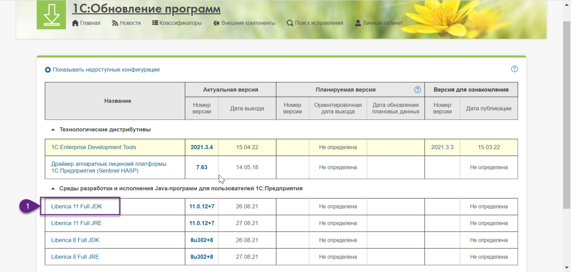Click help icon in Планируемая версия header
Viewport: 571px width, 272px height.
[x=417, y=90]
